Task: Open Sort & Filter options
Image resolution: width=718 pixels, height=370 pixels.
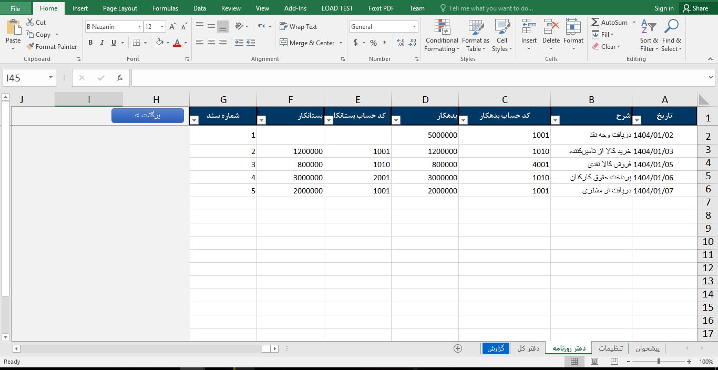Action: [649, 36]
